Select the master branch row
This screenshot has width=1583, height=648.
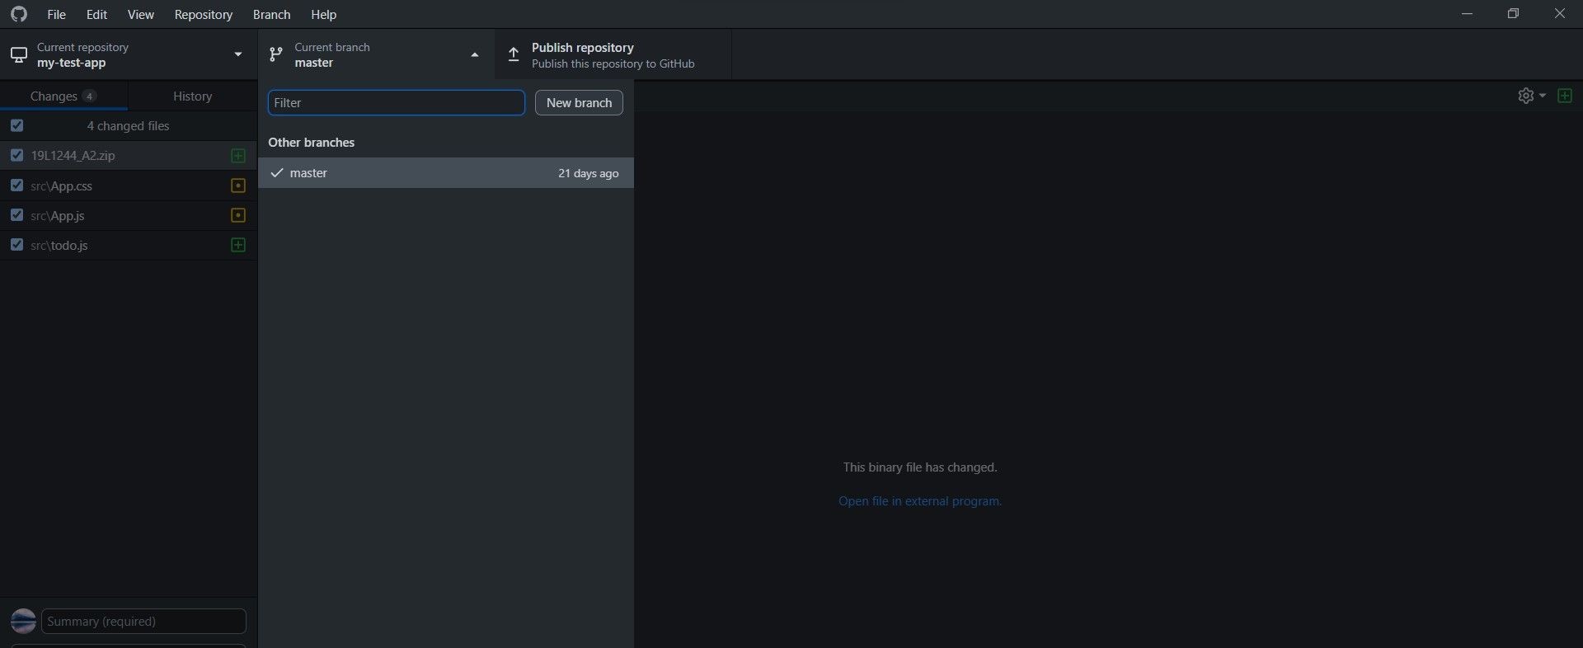pos(446,173)
